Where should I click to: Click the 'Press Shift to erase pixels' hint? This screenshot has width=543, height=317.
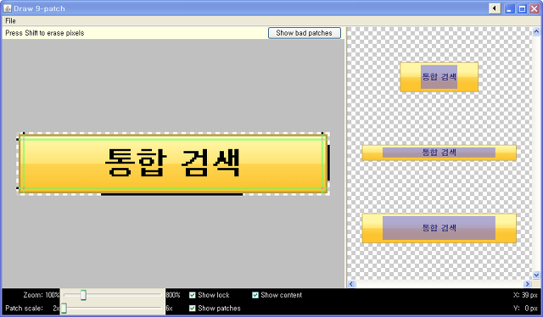pyautogui.click(x=45, y=33)
